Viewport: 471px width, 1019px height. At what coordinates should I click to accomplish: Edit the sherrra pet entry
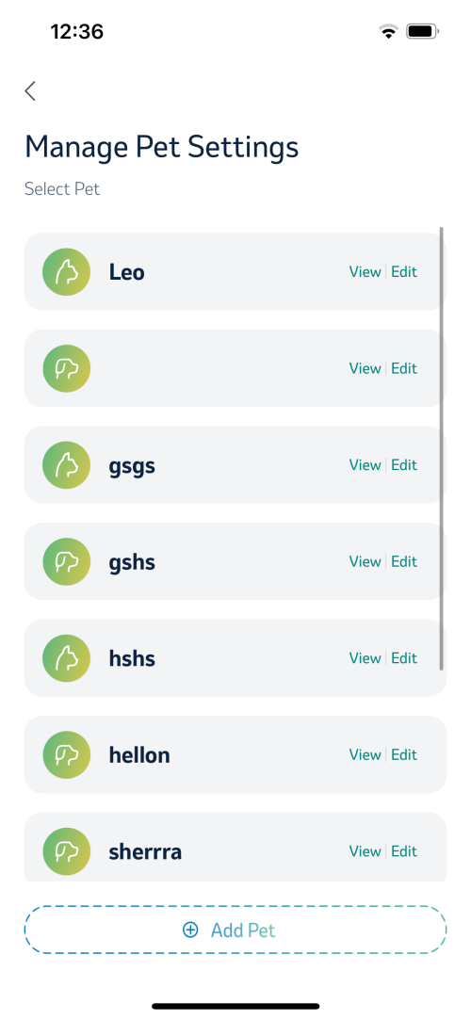404,851
